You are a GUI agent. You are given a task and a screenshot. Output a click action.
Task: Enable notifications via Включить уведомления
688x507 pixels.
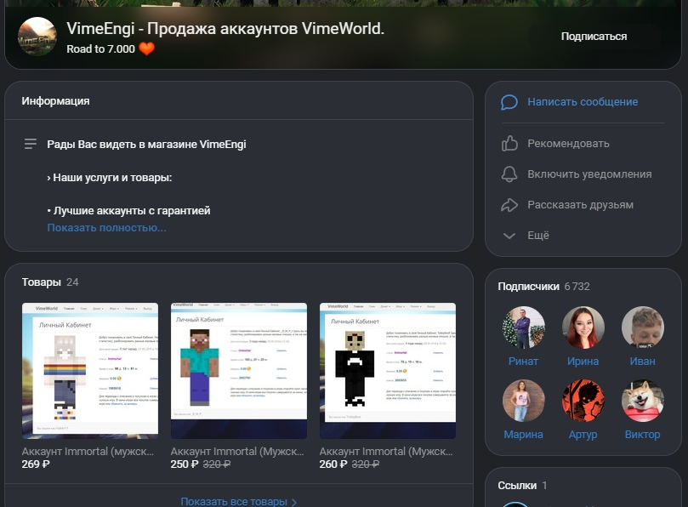pyautogui.click(x=588, y=174)
